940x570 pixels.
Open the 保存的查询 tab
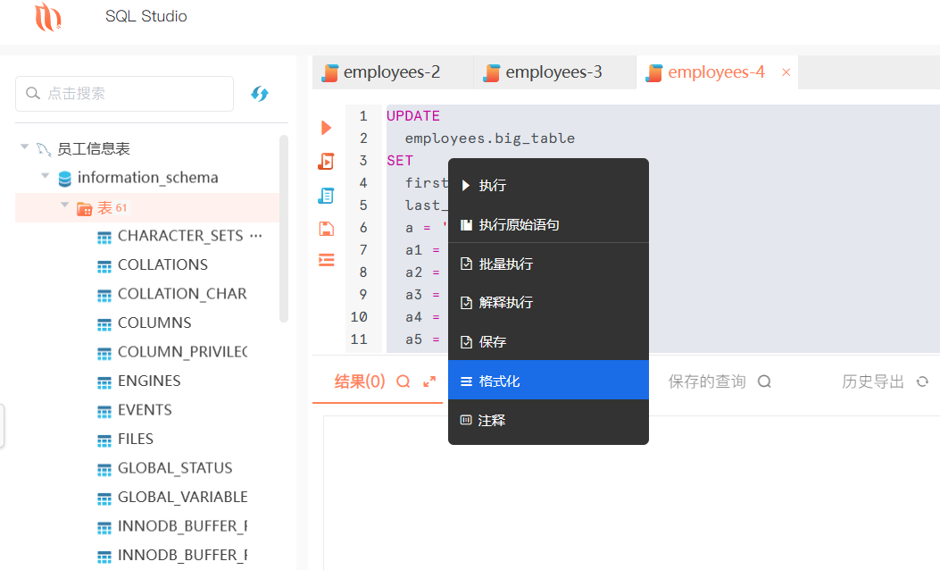[x=707, y=381]
